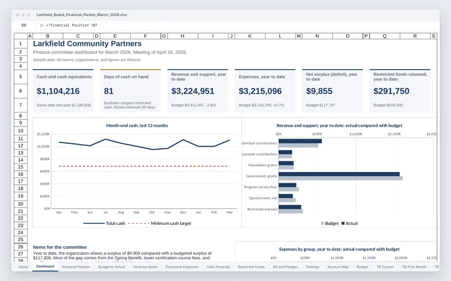451x281 pixels.
Task: Click the Revenue and support chart title
Action: [x=339, y=125]
